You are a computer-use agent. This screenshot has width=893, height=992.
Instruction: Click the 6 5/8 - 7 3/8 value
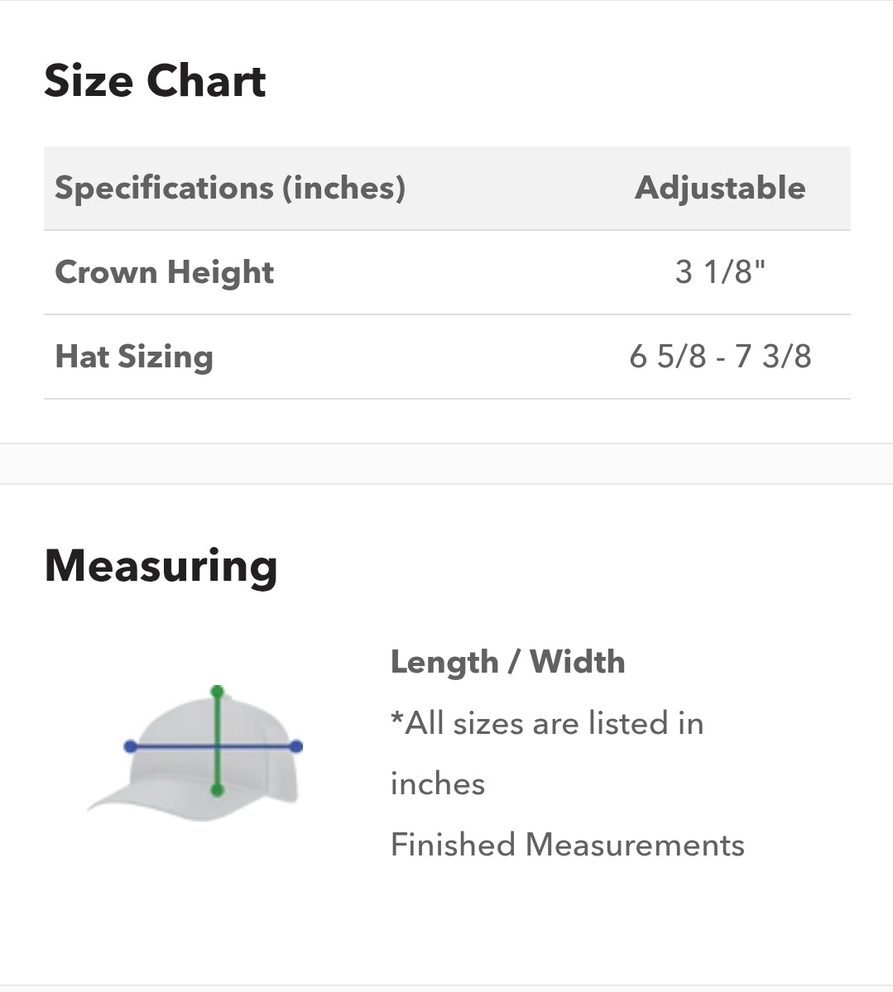pos(720,357)
